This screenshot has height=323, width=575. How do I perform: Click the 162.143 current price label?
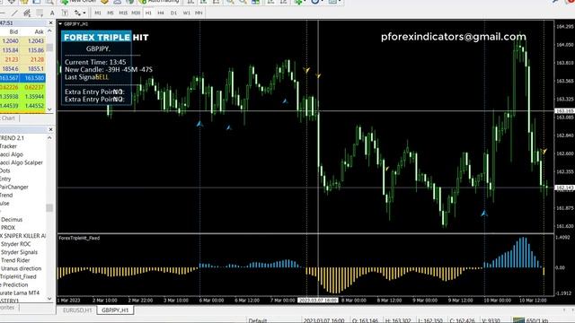[565, 188]
